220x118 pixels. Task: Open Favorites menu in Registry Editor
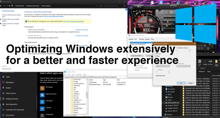click(x=79, y=75)
